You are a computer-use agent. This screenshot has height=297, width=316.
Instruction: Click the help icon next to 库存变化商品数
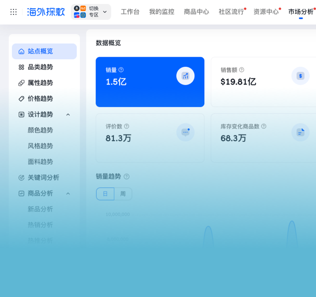pyautogui.click(x=264, y=126)
